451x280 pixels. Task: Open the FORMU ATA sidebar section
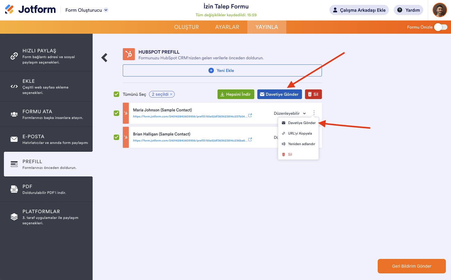46,114
